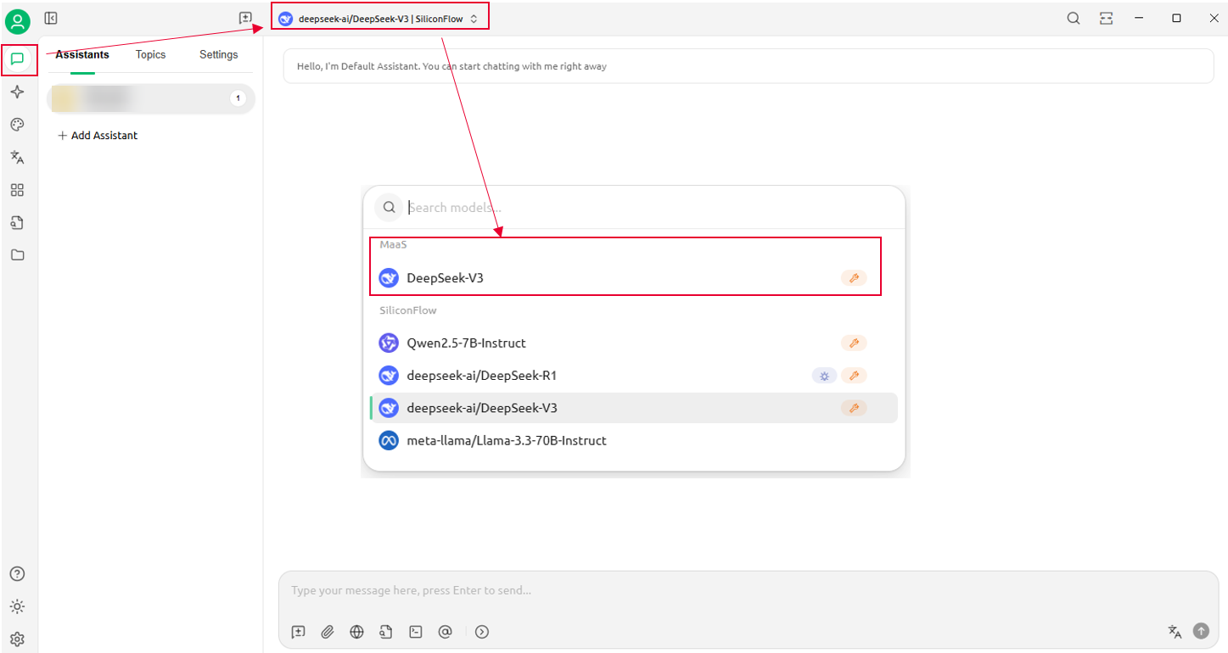Click the paperclip attachment icon

coord(328,632)
